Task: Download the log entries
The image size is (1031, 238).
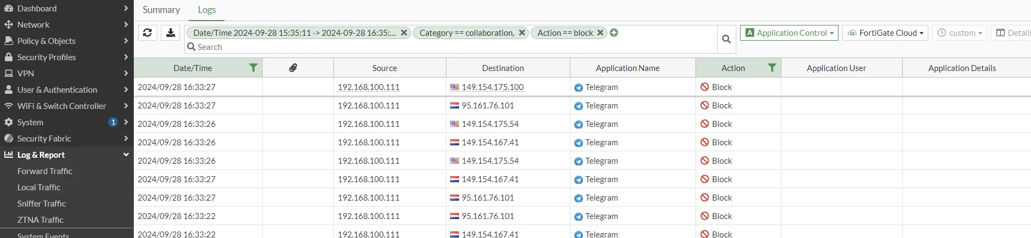Action: (171, 33)
